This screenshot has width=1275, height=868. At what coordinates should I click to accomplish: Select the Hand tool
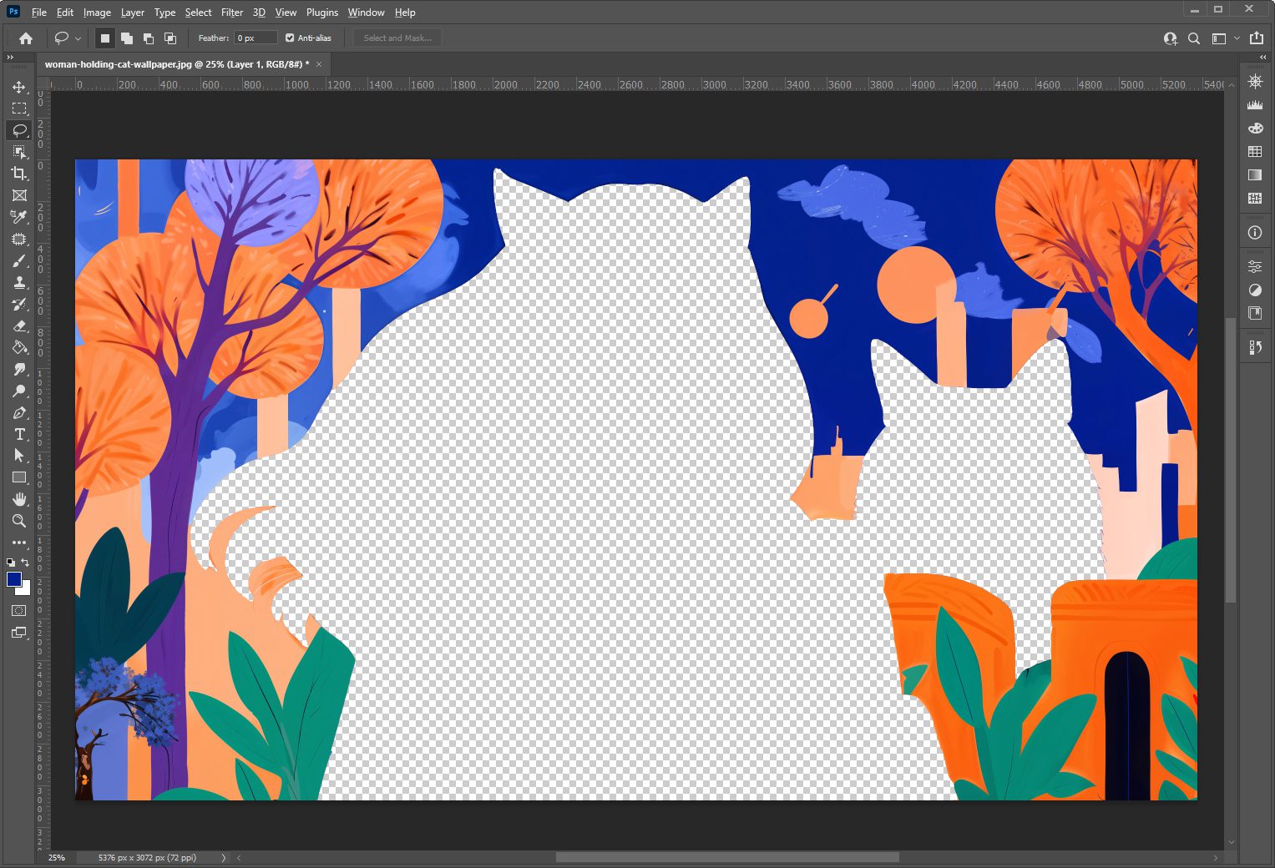click(19, 499)
